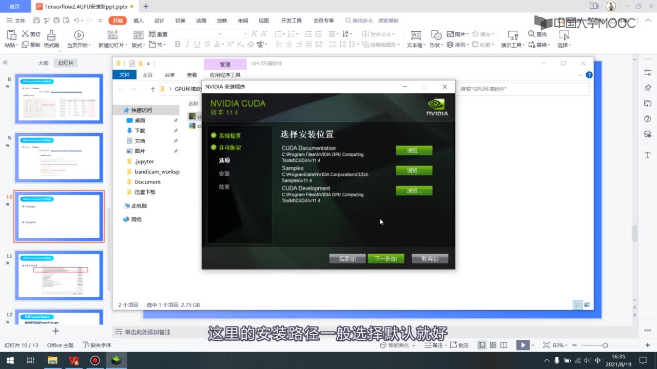Open the Insert (插入) ribbon tab
The height and width of the screenshot is (369, 657).
click(138, 20)
